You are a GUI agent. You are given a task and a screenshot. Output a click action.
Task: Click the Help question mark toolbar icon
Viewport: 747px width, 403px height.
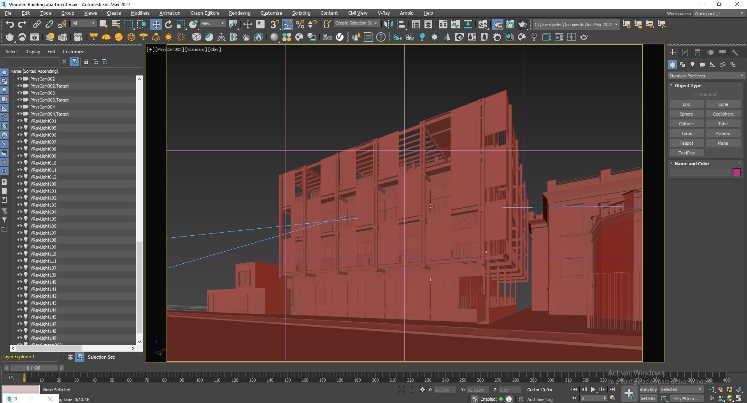coord(381,37)
